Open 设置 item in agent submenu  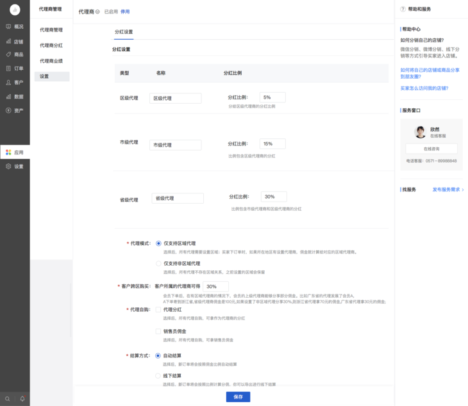click(x=52, y=76)
